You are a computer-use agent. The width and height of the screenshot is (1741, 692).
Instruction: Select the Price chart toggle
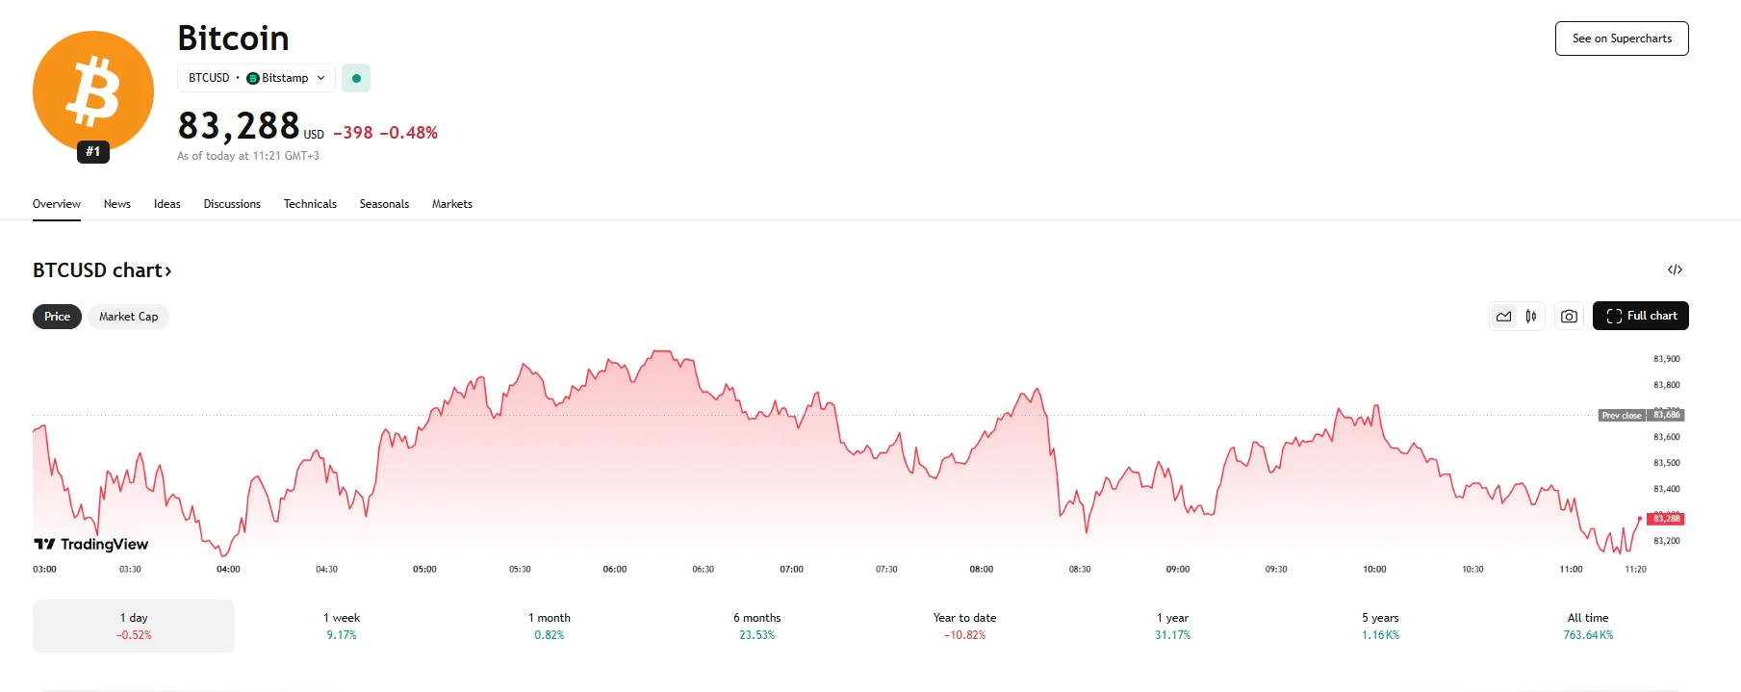[57, 317]
